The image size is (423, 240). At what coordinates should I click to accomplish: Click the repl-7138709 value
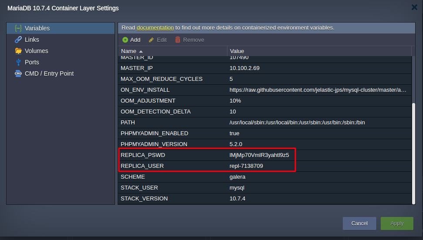coord(246,166)
